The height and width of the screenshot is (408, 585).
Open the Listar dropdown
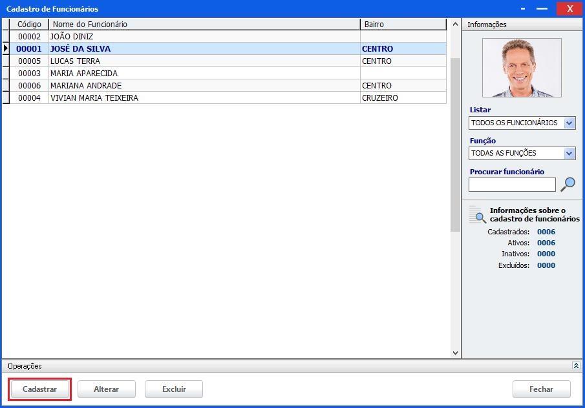coord(569,123)
